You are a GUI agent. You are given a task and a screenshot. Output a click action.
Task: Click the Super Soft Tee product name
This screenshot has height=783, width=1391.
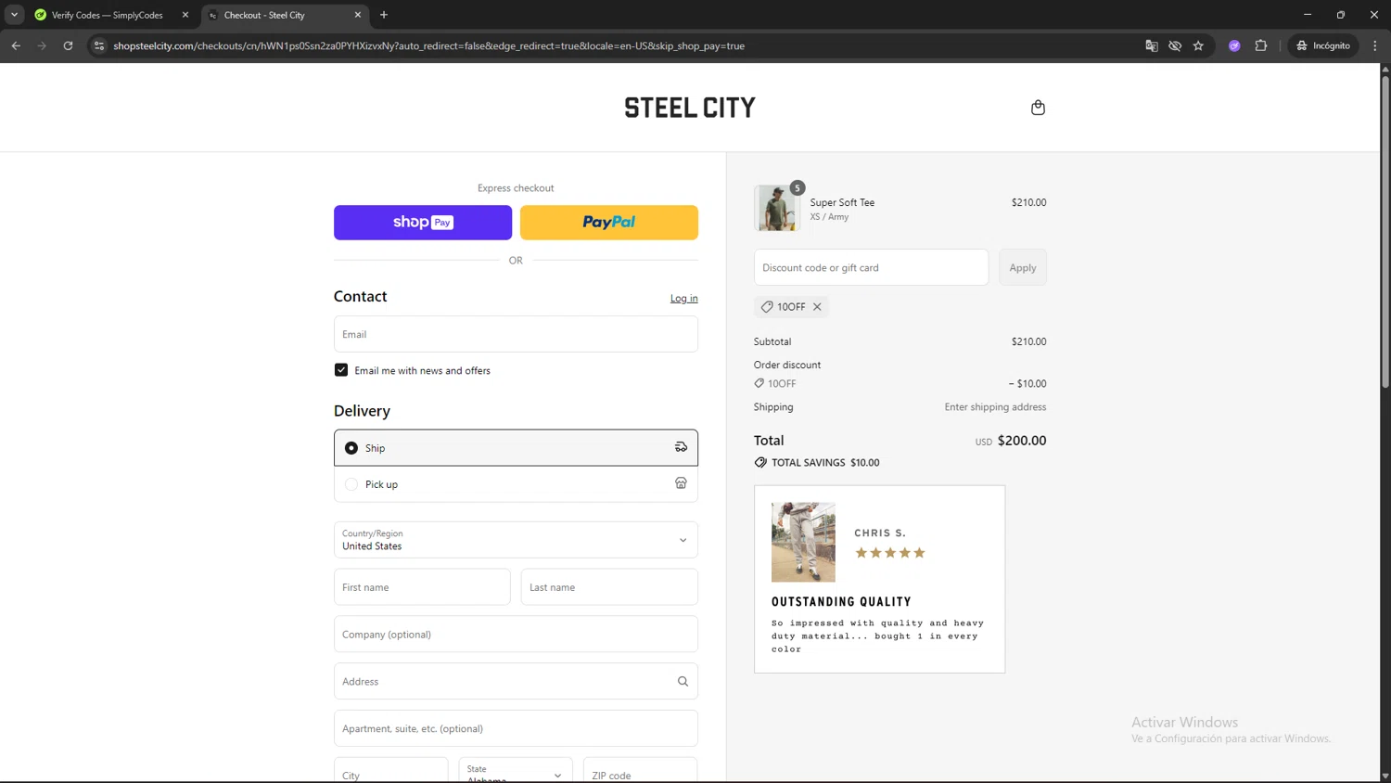tap(842, 202)
